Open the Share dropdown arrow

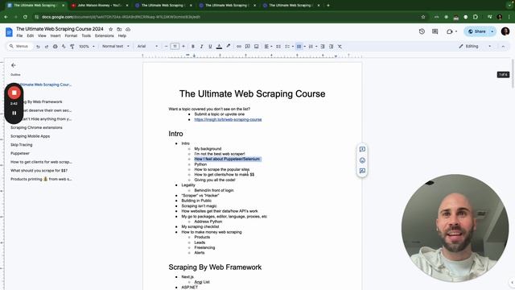[x=492, y=31]
